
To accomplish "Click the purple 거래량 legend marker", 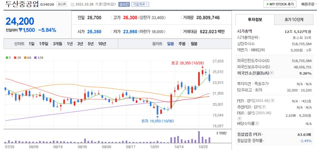I will tap(217, 133).
